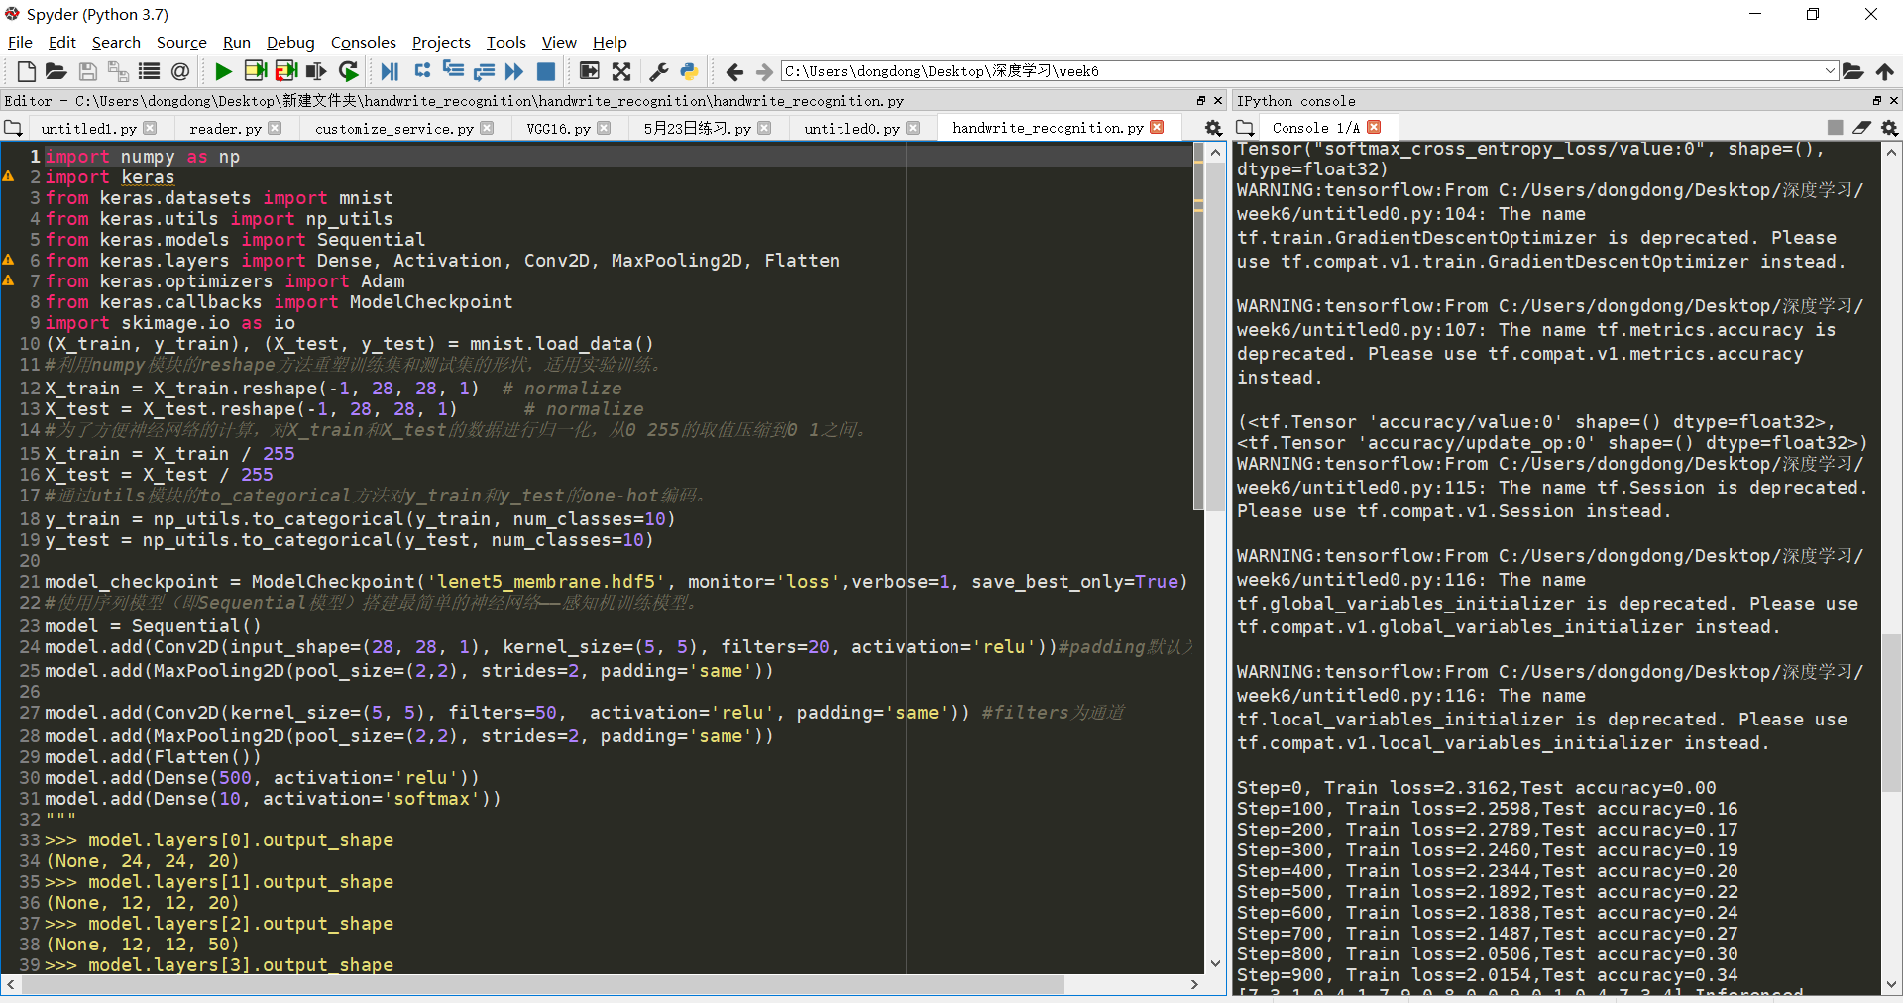Open the IPython console options gear menu
Screen dimensions: 1903x1003
tap(1890, 128)
